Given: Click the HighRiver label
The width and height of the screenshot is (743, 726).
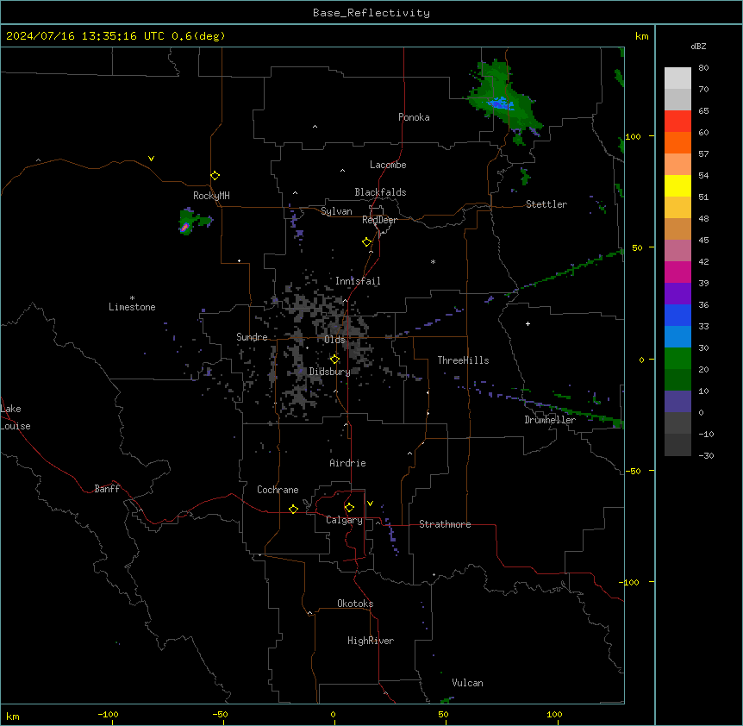Looking at the screenshot, I should point(371,641).
